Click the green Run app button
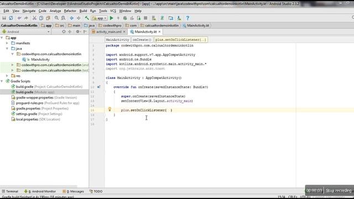Image resolution: width=354 pixels, height=199 pixels. coord(112,18)
